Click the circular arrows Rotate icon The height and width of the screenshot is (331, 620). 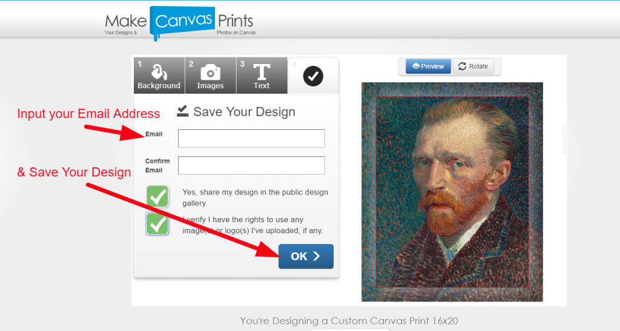[462, 66]
